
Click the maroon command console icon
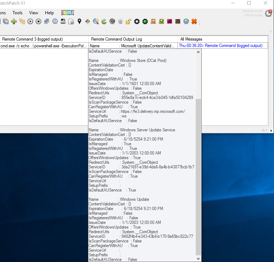click(x=170, y=21)
